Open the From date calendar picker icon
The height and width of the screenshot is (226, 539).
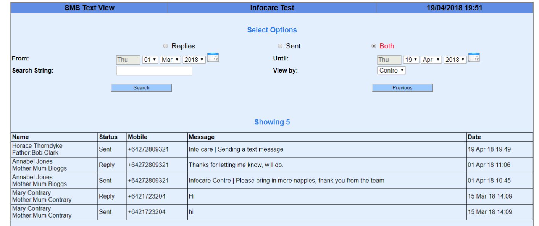[213, 58]
